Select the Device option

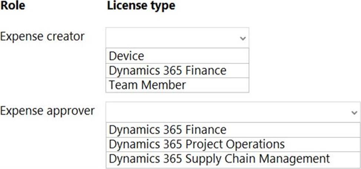pos(177,56)
